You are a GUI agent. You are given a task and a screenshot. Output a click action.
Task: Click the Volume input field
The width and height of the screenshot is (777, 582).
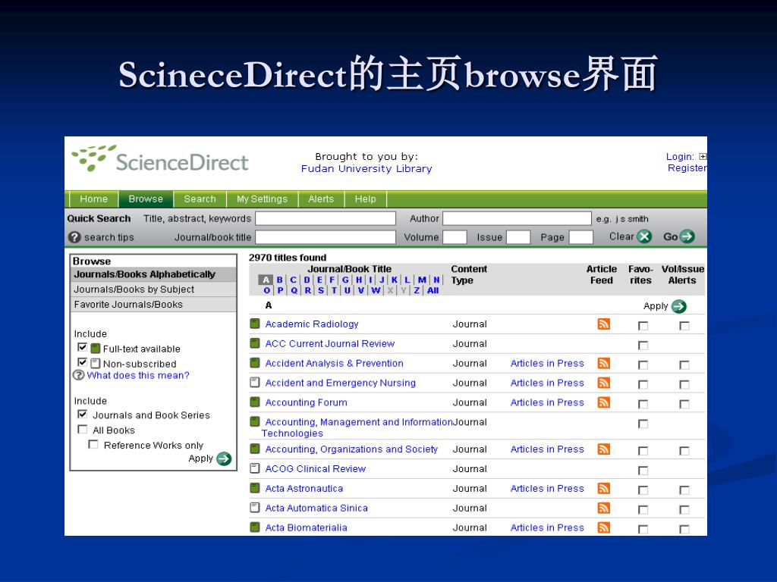coord(455,237)
